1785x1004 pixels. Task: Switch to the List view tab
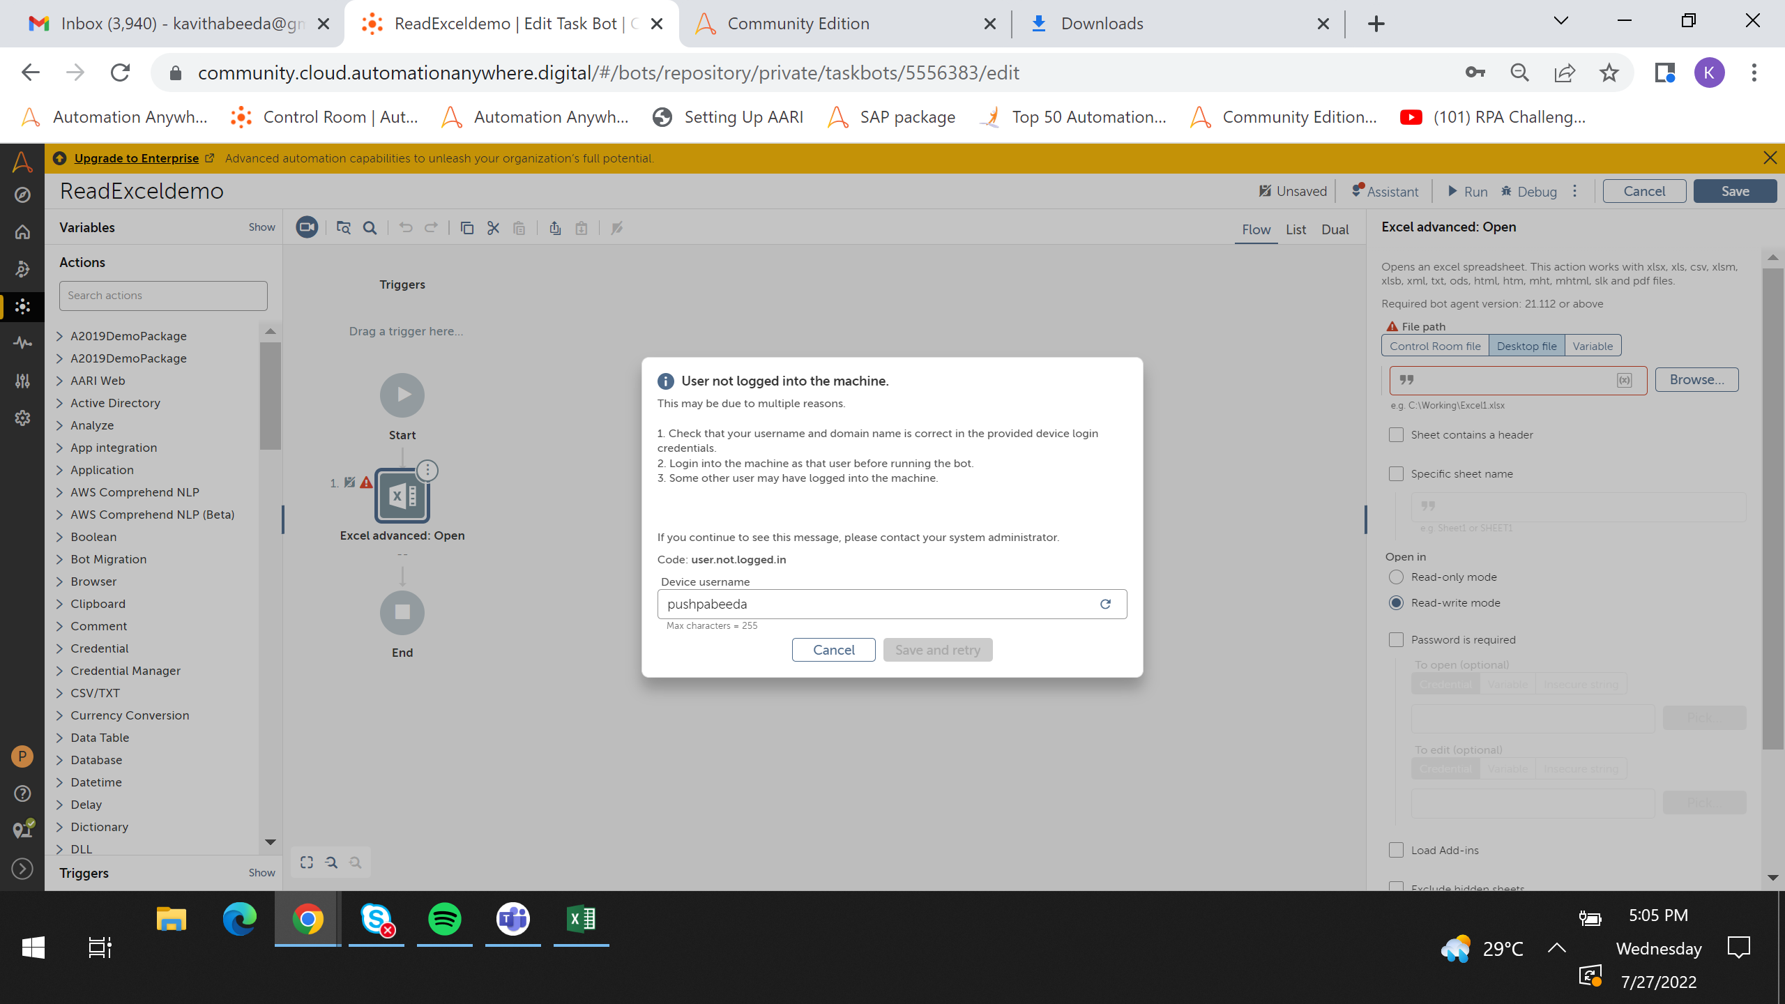[1296, 229]
